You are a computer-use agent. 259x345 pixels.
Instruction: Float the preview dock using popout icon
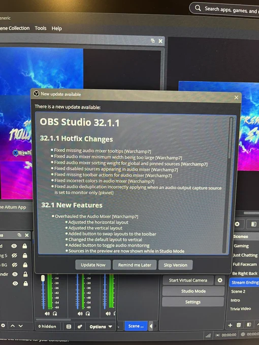pos(153,41)
